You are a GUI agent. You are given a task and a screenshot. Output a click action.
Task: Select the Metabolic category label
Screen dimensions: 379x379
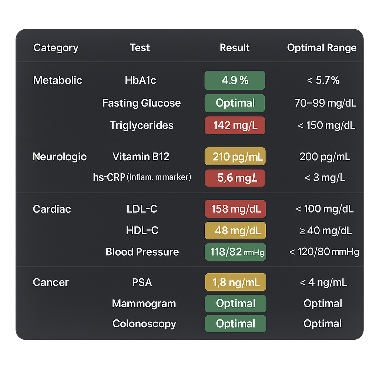58,80
